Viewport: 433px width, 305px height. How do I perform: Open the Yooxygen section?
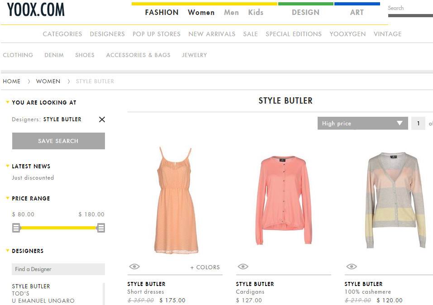[x=347, y=34]
